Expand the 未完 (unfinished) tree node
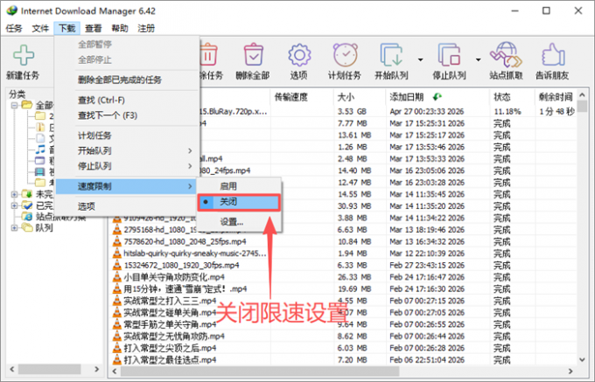Image resolution: width=595 pixels, height=382 pixels. [x=14, y=194]
